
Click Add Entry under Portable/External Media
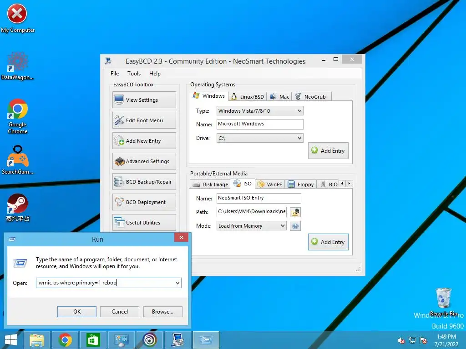pos(328,242)
